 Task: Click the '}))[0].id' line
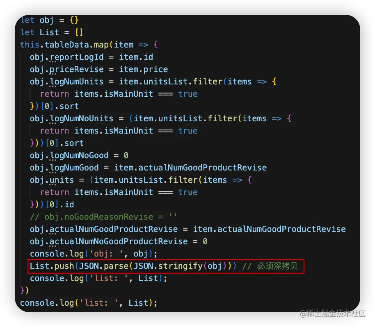pos(52,205)
